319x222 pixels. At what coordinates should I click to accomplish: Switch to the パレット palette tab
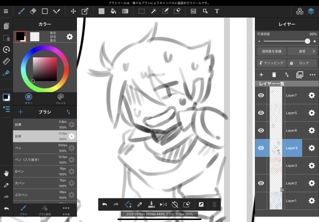click(x=61, y=99)
